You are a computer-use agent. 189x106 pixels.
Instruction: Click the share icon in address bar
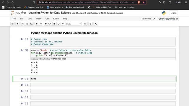133,2
